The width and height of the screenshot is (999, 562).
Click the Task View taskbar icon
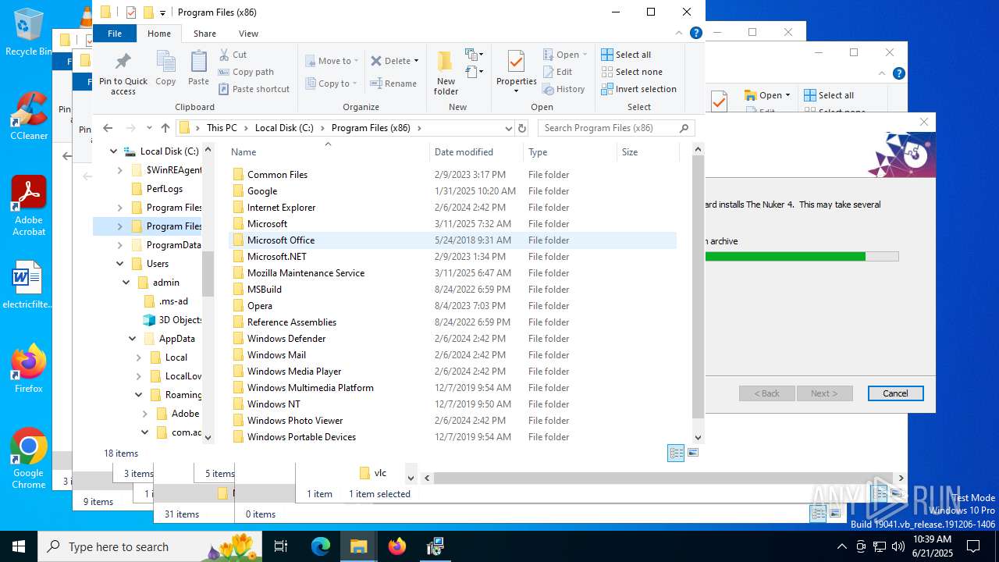coord(281,546)
